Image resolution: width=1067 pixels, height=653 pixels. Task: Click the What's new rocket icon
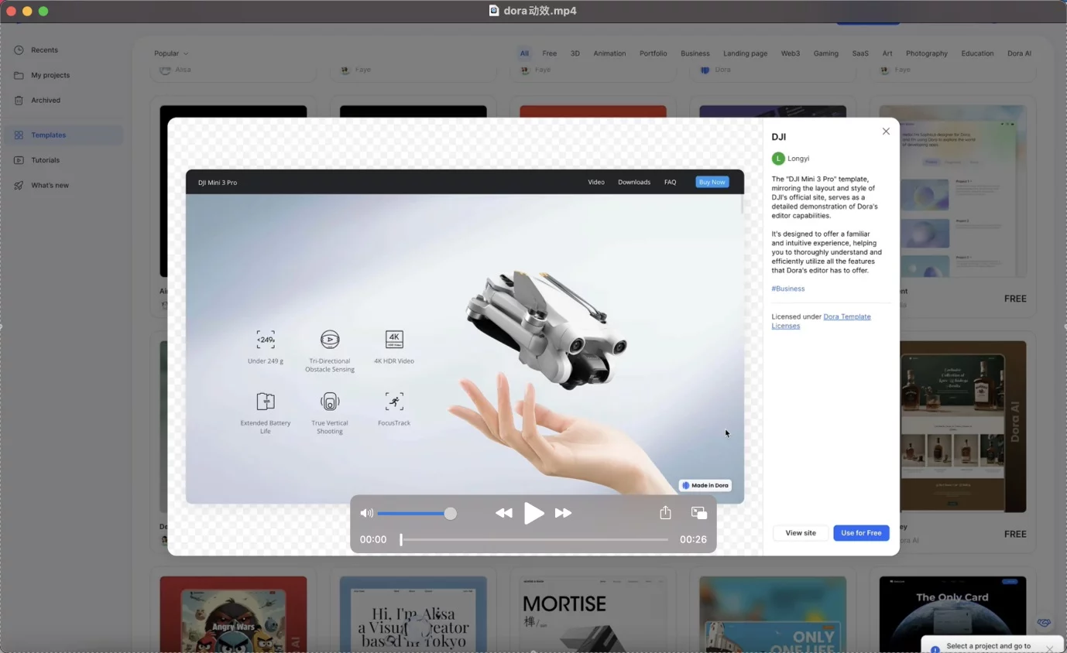19,186
